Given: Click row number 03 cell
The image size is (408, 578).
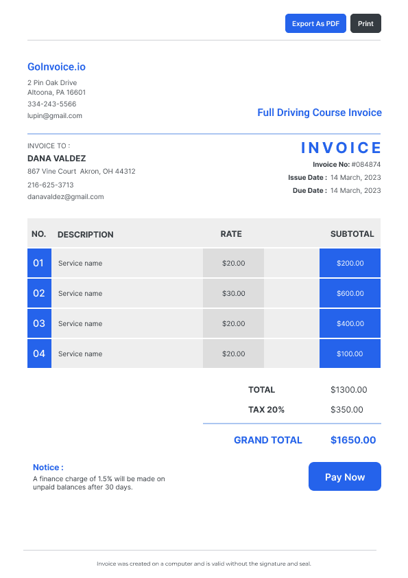Looking at the screenshot, I should point(39,323).
